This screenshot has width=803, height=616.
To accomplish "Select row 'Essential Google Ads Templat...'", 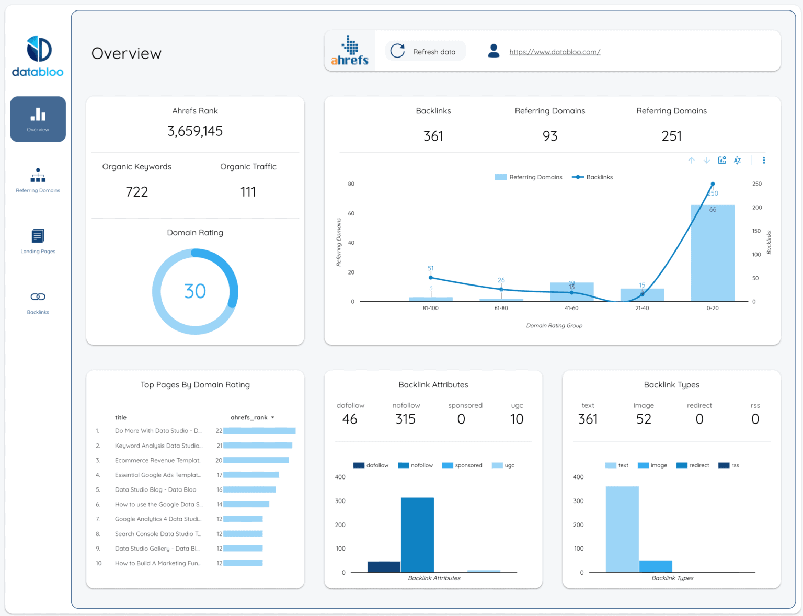I will pos(195,475).
